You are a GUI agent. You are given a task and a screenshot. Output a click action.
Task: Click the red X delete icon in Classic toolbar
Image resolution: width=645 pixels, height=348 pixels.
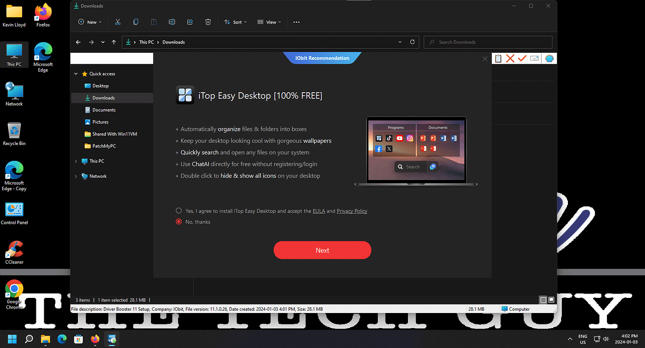(510, 59)
